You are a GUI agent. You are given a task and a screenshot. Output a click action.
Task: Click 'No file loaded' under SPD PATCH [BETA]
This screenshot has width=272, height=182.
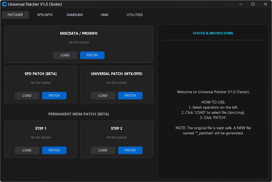(x=41, y=83)
